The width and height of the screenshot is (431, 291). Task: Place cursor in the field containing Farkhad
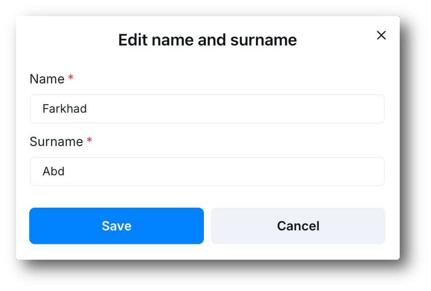[207, 109]
